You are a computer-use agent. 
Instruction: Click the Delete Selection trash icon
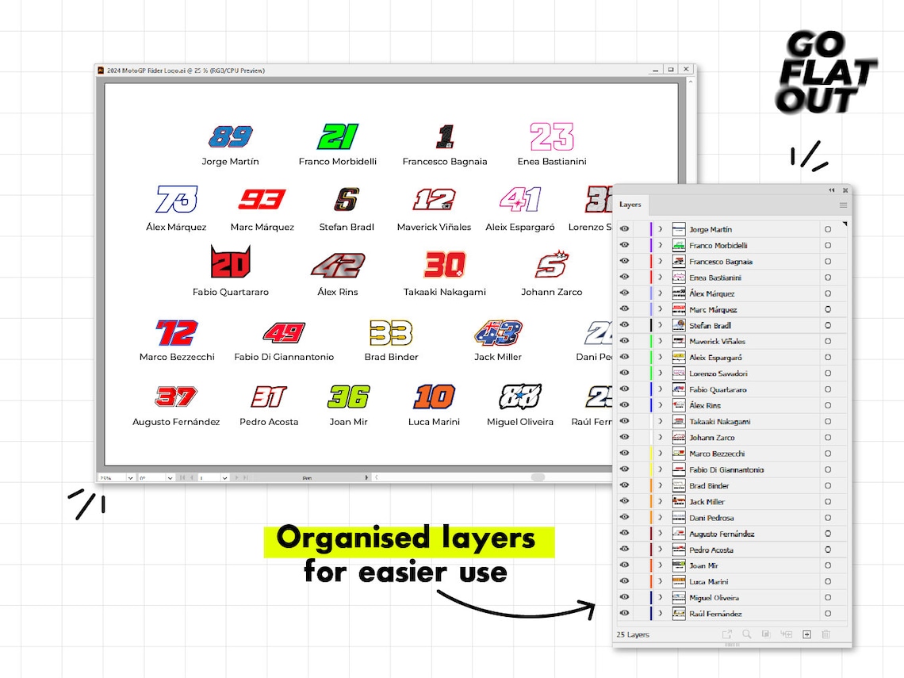pyautogui.click(x=825, y=634)
